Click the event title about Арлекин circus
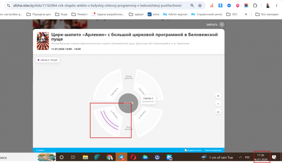 coord(134,37)
